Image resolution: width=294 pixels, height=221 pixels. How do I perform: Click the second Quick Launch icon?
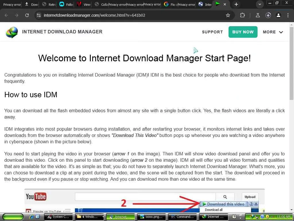pyautogui.click(x=38, y=217)
